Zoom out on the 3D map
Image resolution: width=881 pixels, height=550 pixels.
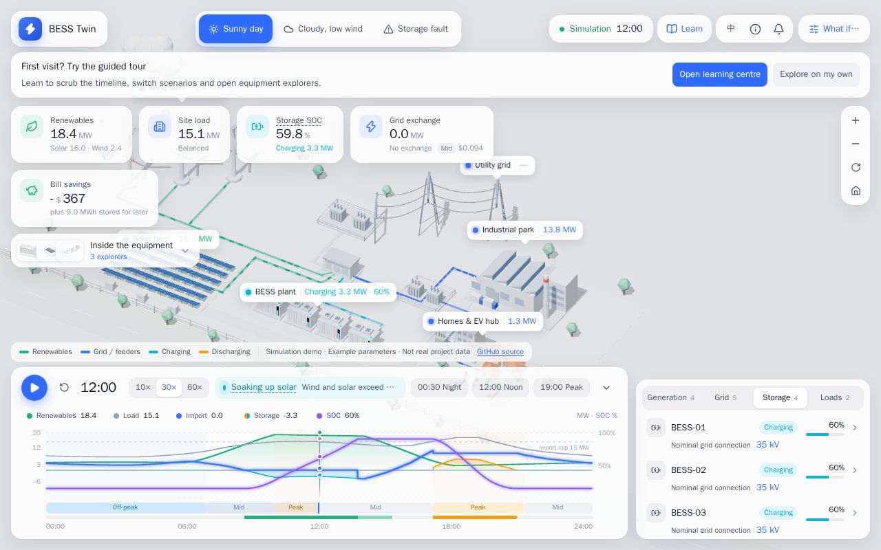(856, 144)
